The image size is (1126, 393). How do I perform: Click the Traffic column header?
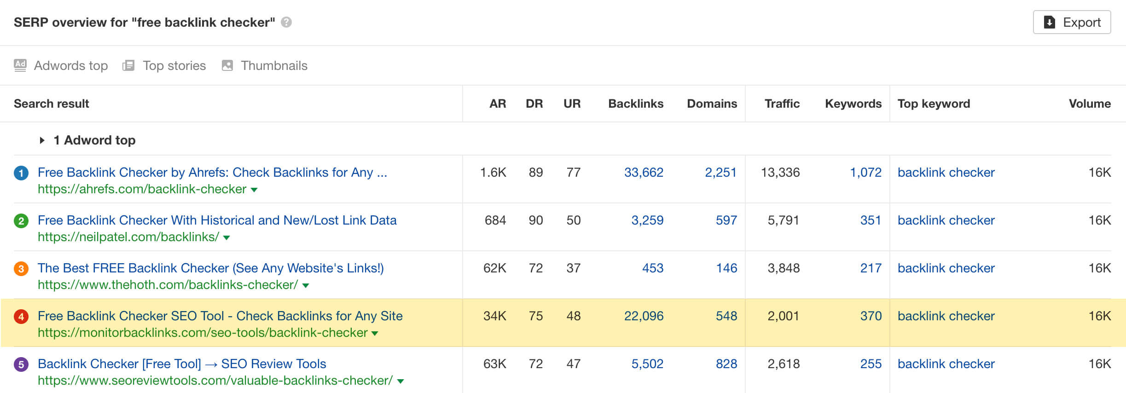[782, 104]
